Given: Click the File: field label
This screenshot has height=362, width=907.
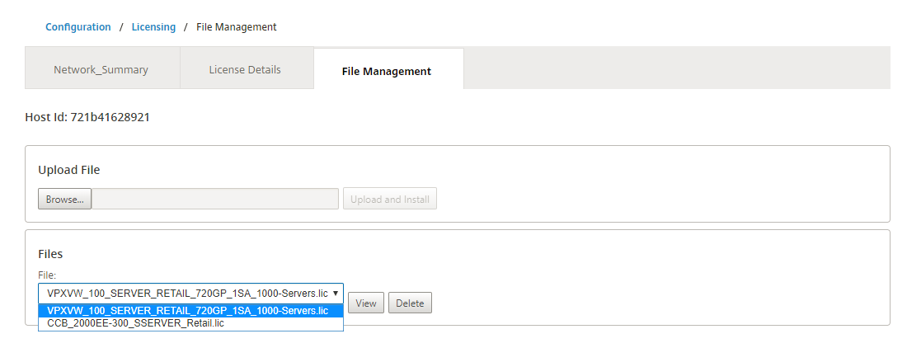Looking at the screenshot, I should tap(47, 275).
